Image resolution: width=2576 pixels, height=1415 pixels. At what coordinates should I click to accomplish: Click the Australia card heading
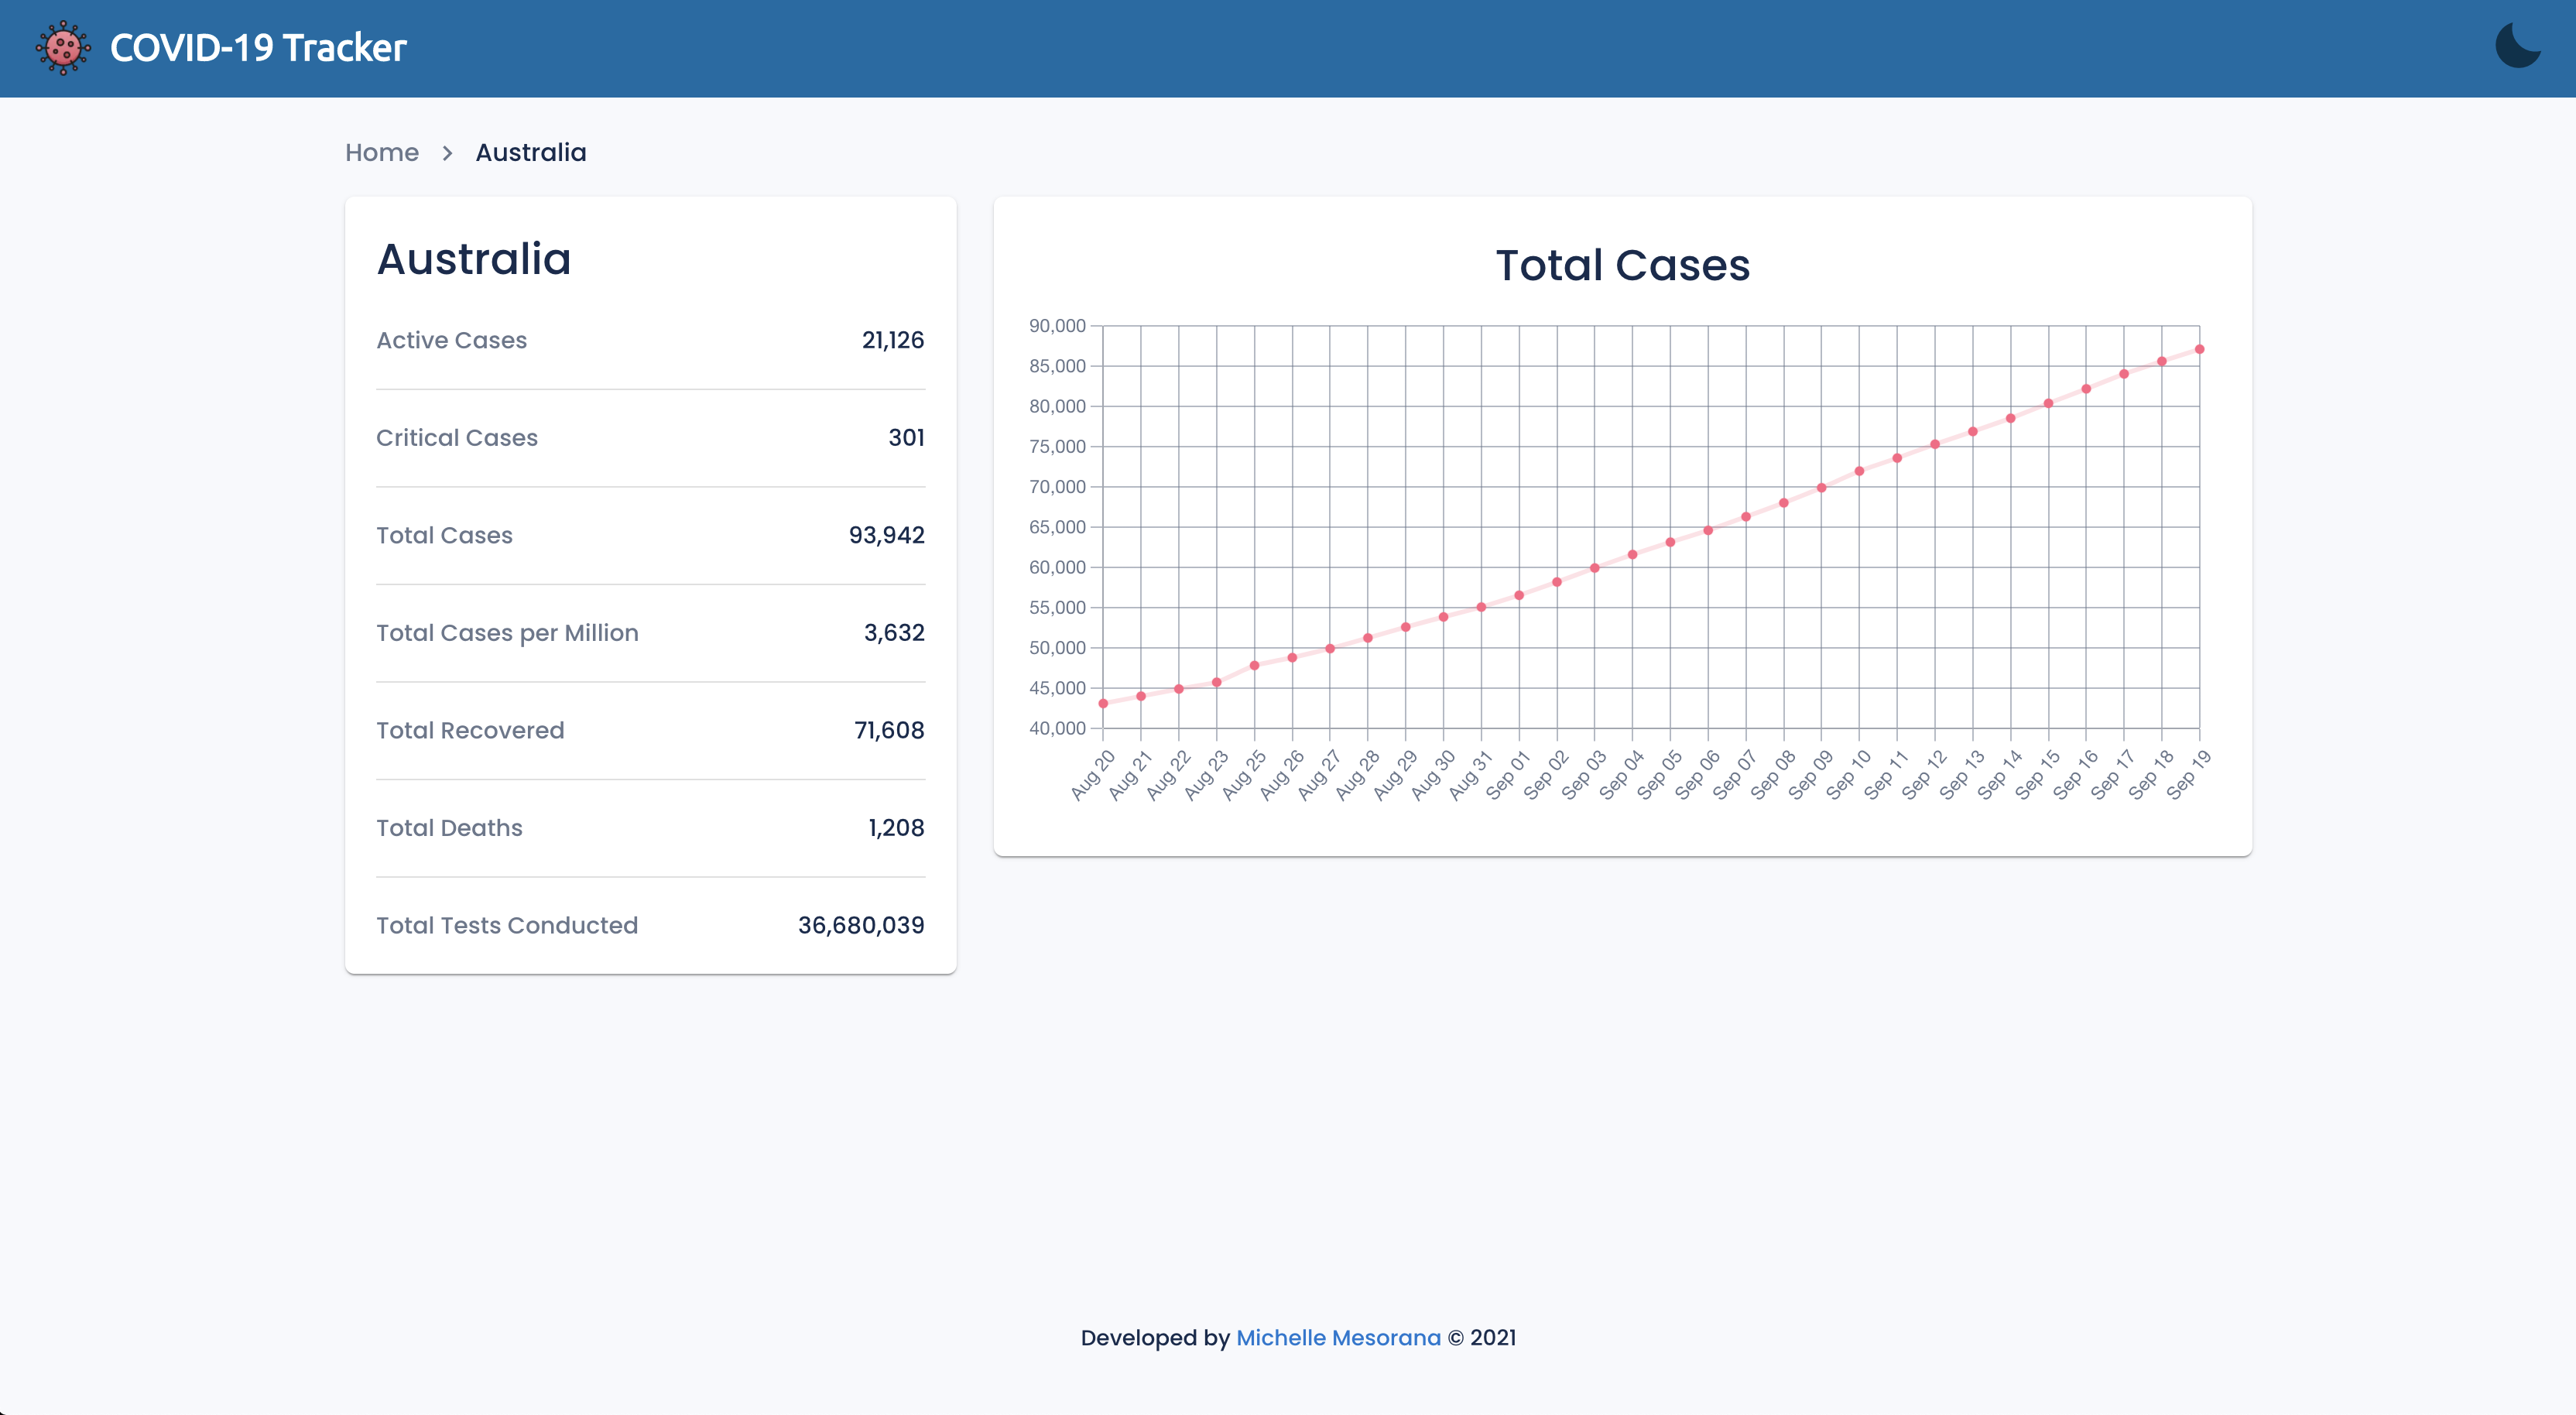[x=474, y=260]
